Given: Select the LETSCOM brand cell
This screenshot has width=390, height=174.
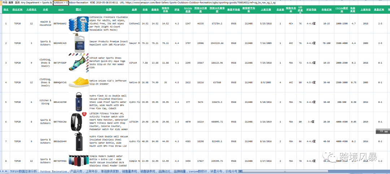Looking at the screenshot, I should click(x=134, y=122).
